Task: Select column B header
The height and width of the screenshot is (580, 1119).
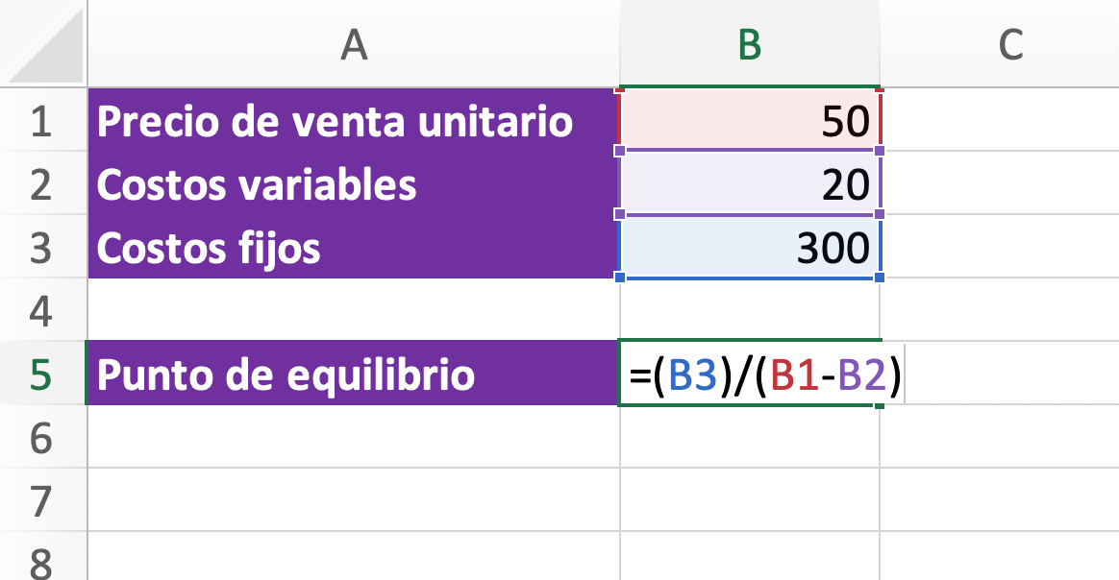Action: click(x=750, y=44)
